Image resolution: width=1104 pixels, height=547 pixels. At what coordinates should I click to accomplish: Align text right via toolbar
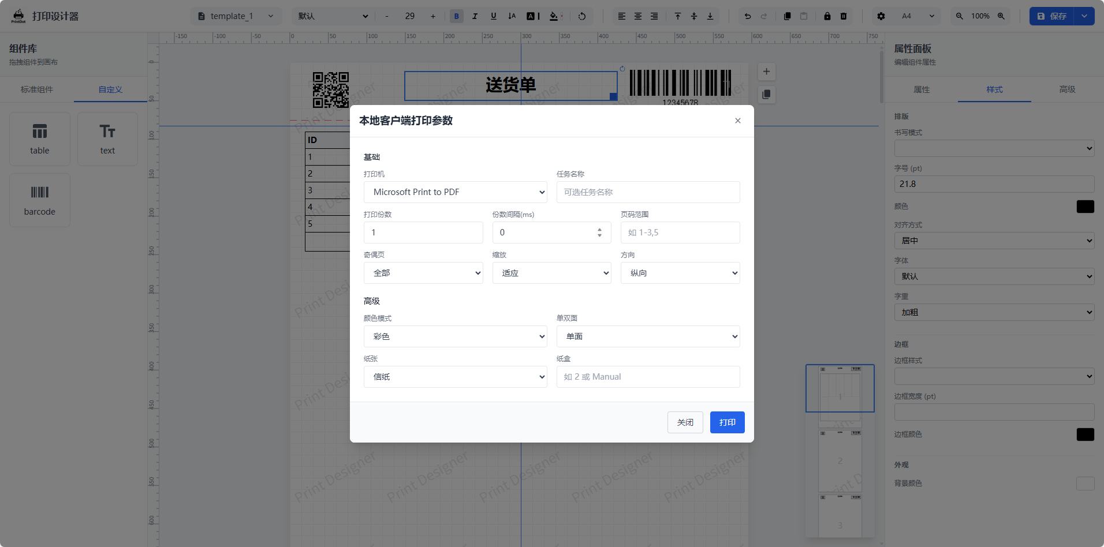pos(654,16)
